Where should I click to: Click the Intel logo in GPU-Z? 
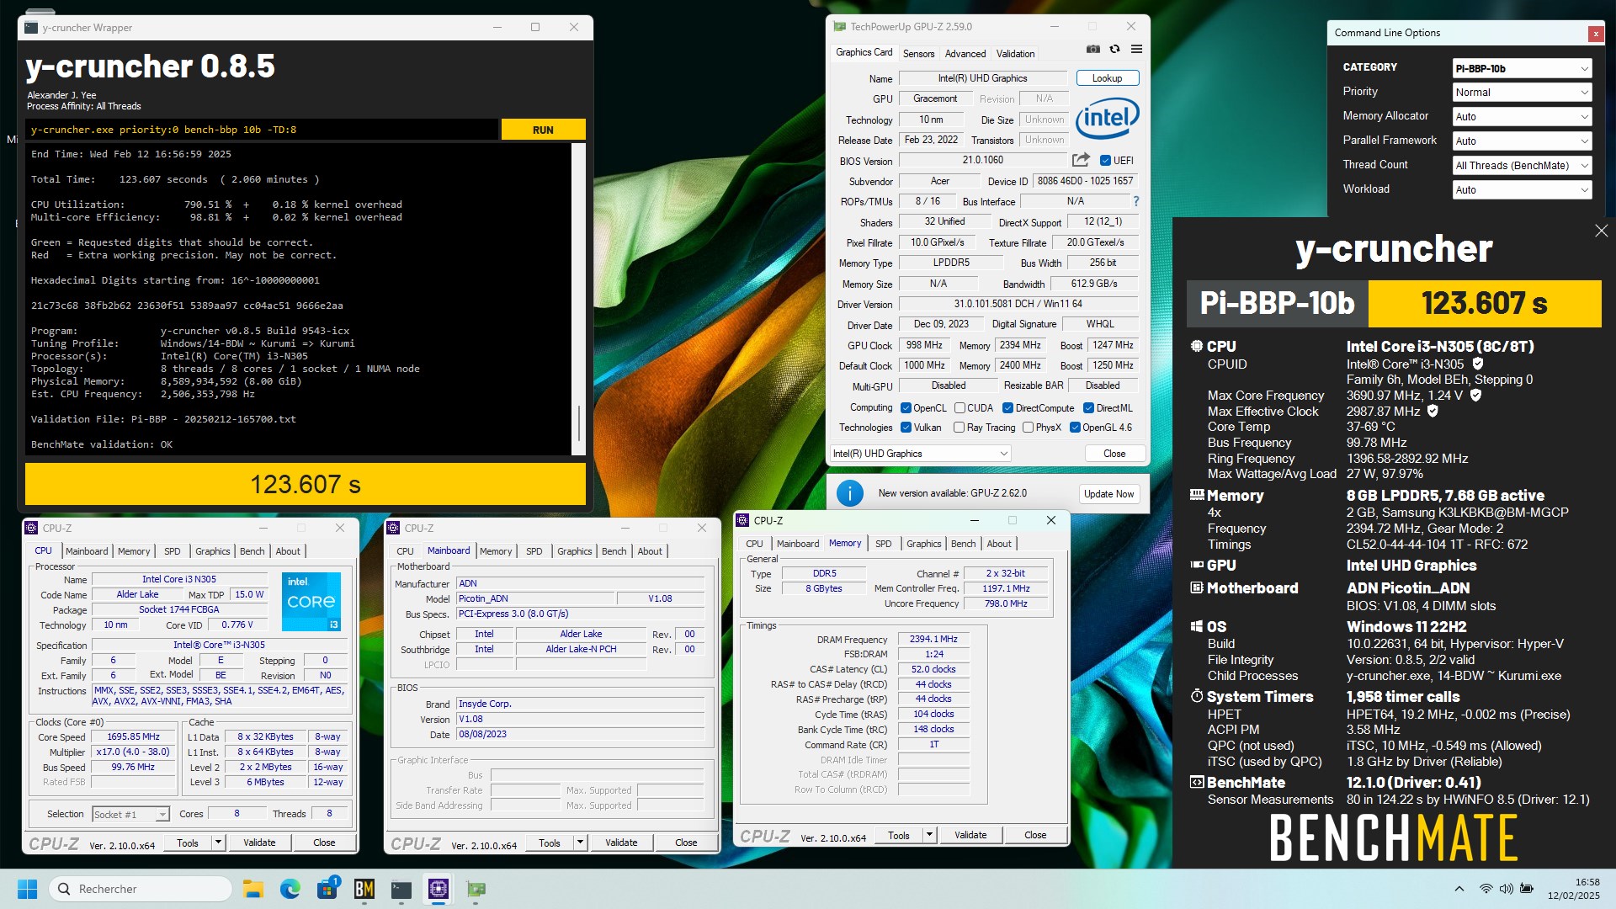click(1108, 118)
